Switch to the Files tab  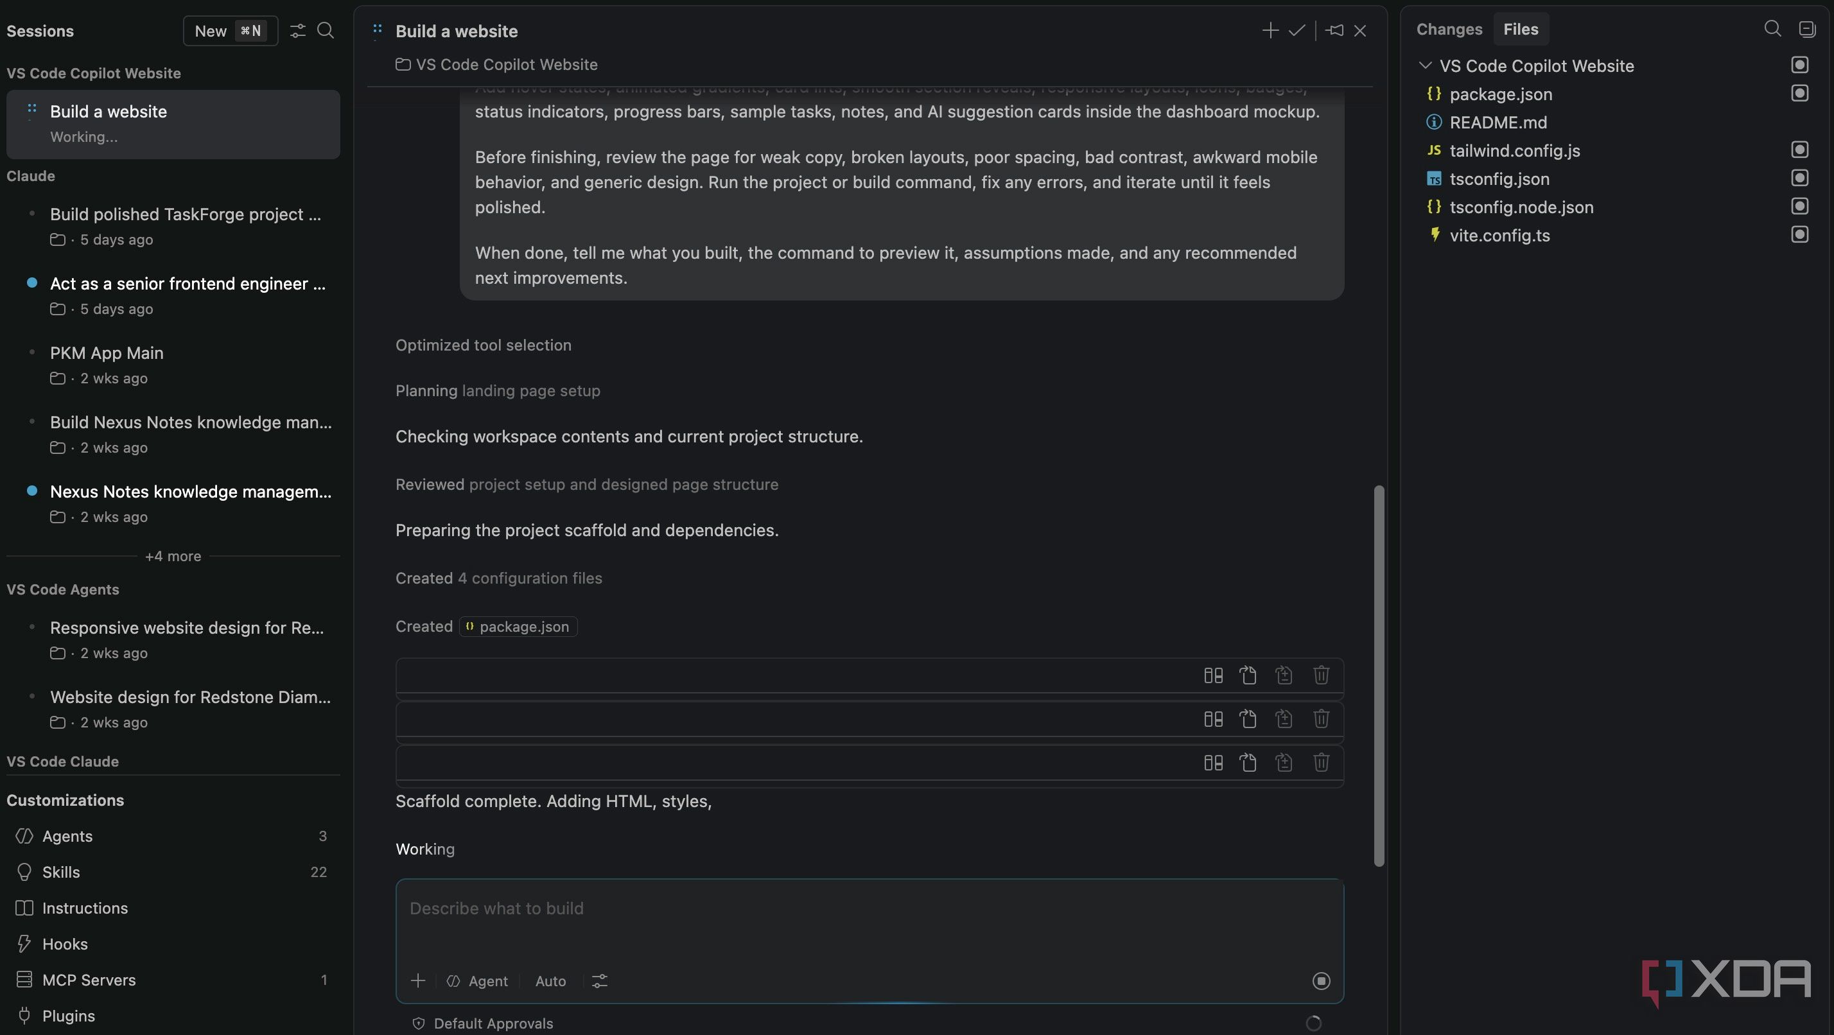click(1521, 29)
